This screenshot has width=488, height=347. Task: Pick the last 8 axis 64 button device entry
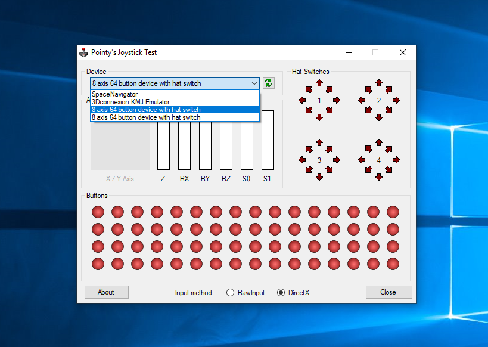175,117
